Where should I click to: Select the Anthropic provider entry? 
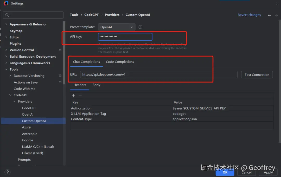click(29, 134)
